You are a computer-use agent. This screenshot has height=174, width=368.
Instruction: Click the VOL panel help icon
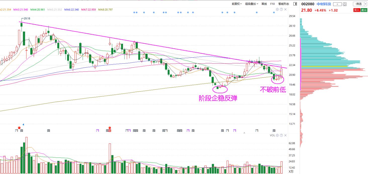[x=281, y=135]
